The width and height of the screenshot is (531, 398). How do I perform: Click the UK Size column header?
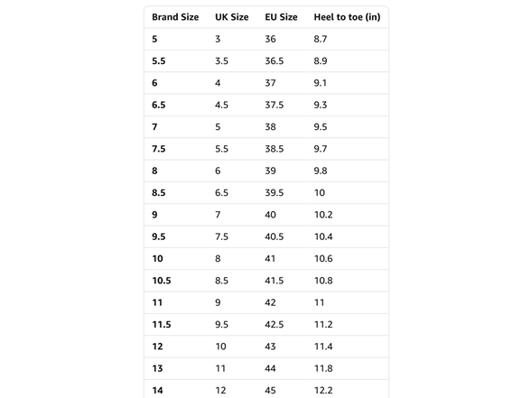point(231,17)
